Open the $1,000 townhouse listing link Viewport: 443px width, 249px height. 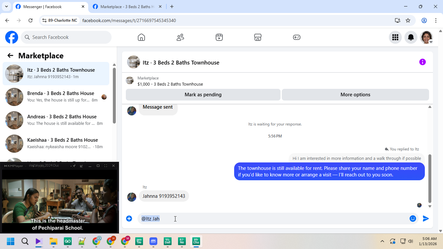(x=170, y=84)
